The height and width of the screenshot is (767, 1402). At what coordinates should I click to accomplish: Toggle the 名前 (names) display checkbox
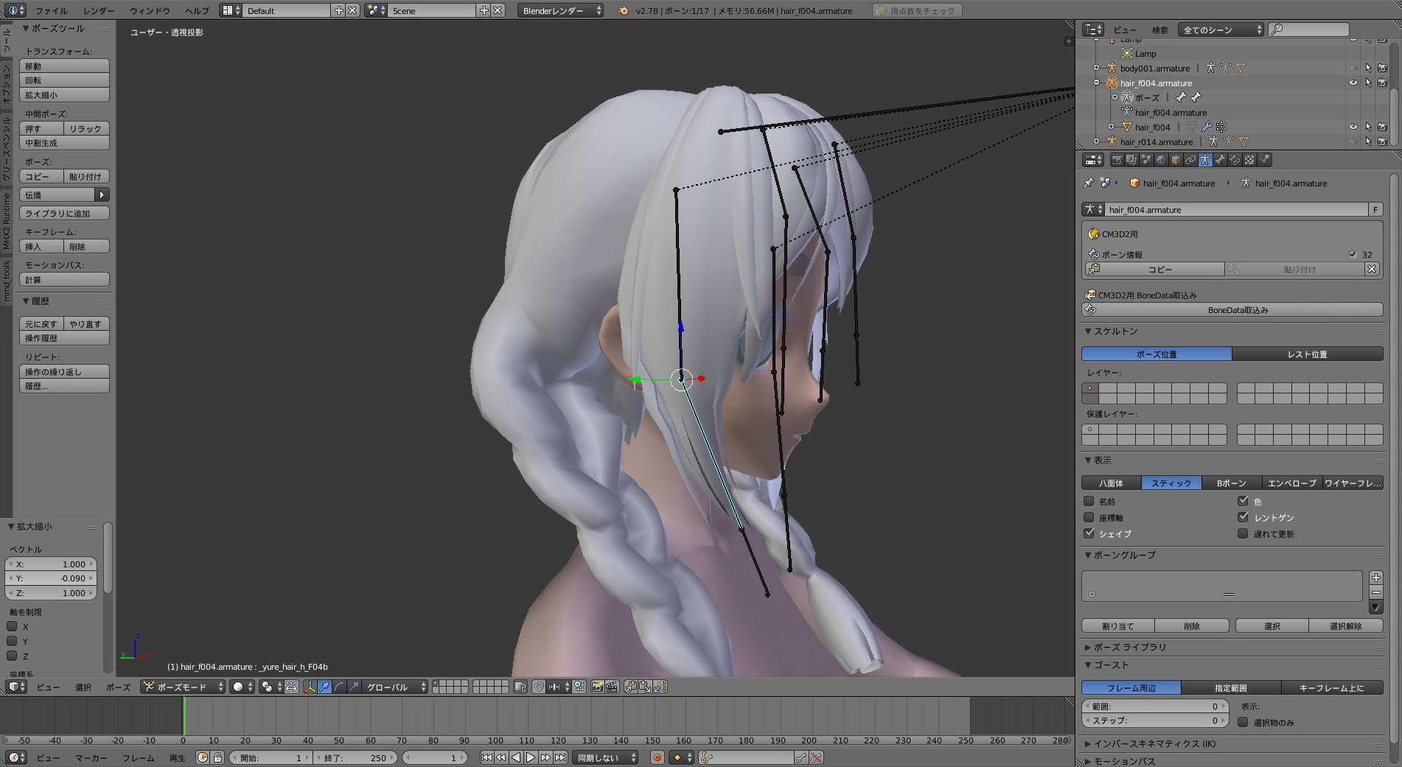pyautogui.click(x=1089, y=501)
